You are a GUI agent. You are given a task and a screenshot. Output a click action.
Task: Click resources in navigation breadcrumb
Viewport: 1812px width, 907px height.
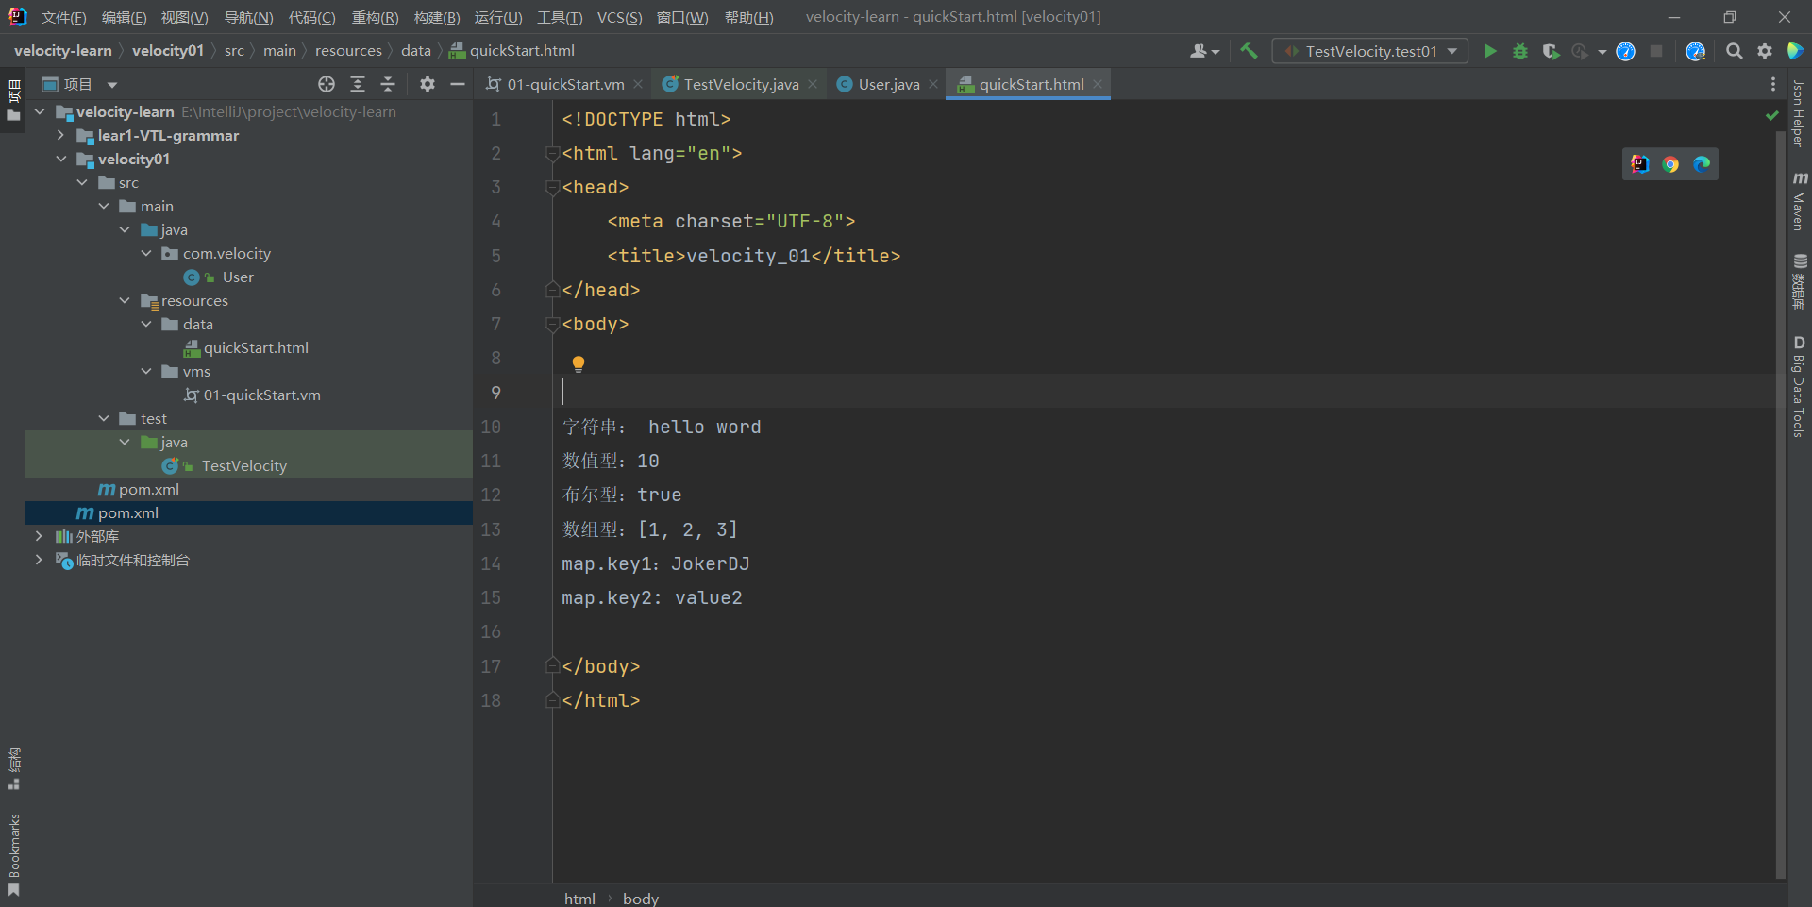coord(348,51)
